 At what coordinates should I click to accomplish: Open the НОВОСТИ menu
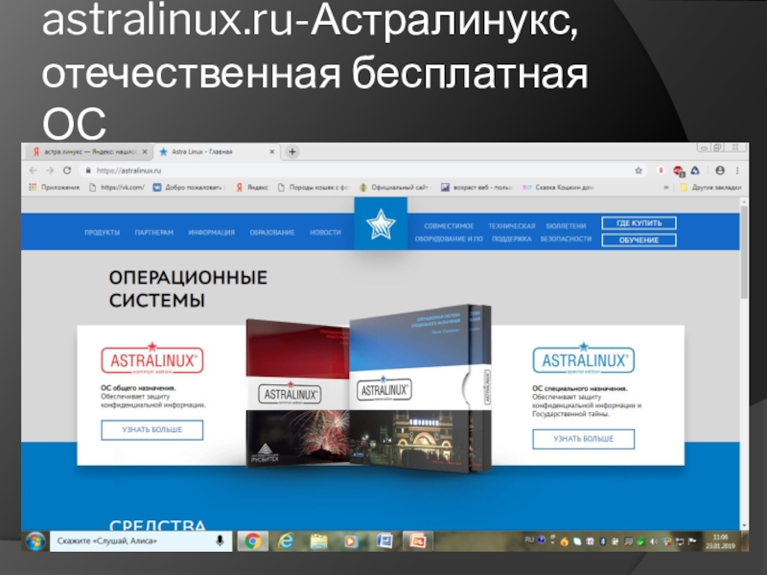click(325, 233)
